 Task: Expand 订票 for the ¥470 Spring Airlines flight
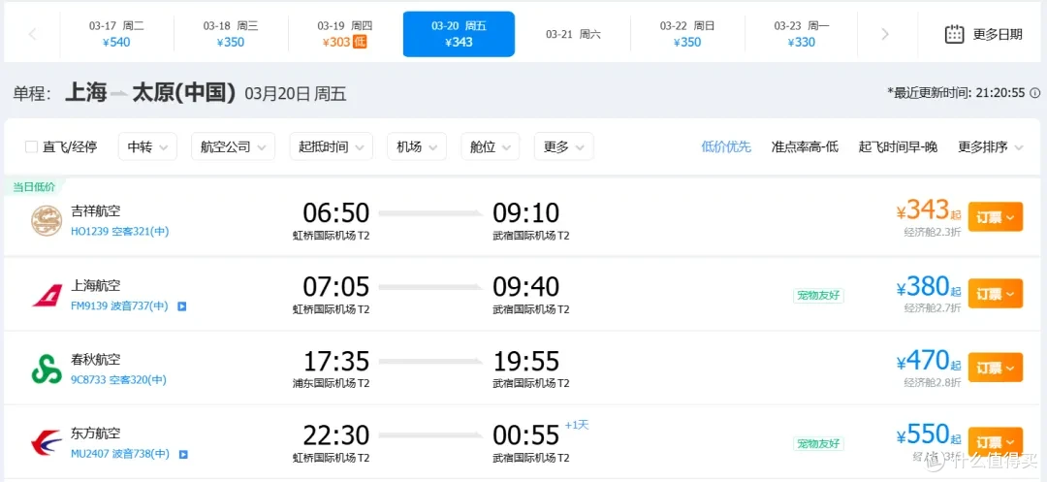[x=995, y=368]
